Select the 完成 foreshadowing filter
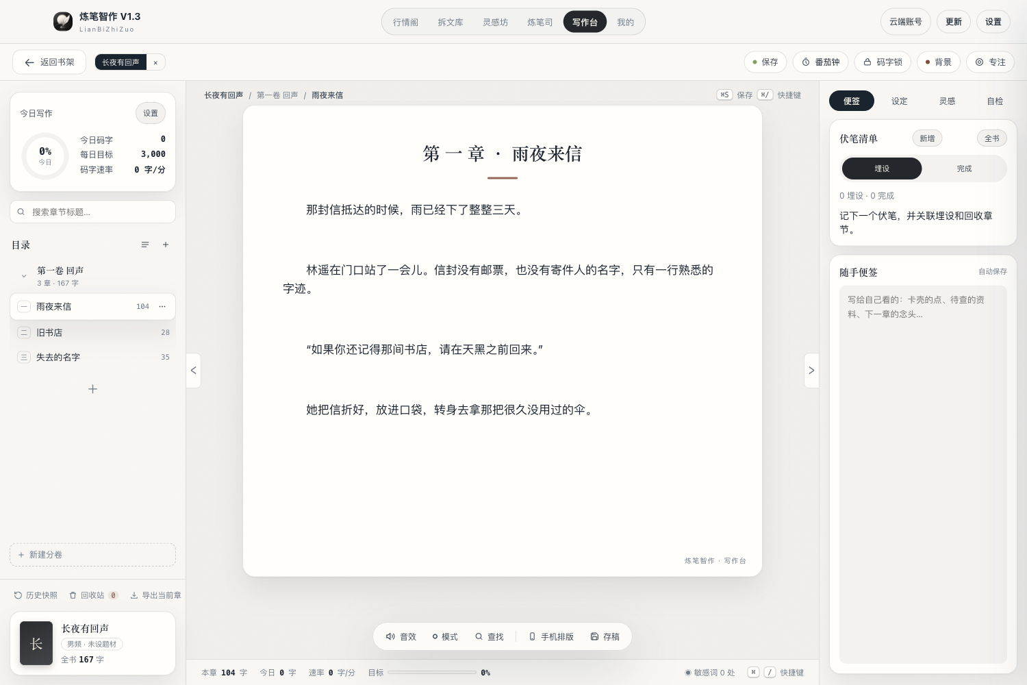The width and height of the screenshot is (1027, 685). (964, 169)
